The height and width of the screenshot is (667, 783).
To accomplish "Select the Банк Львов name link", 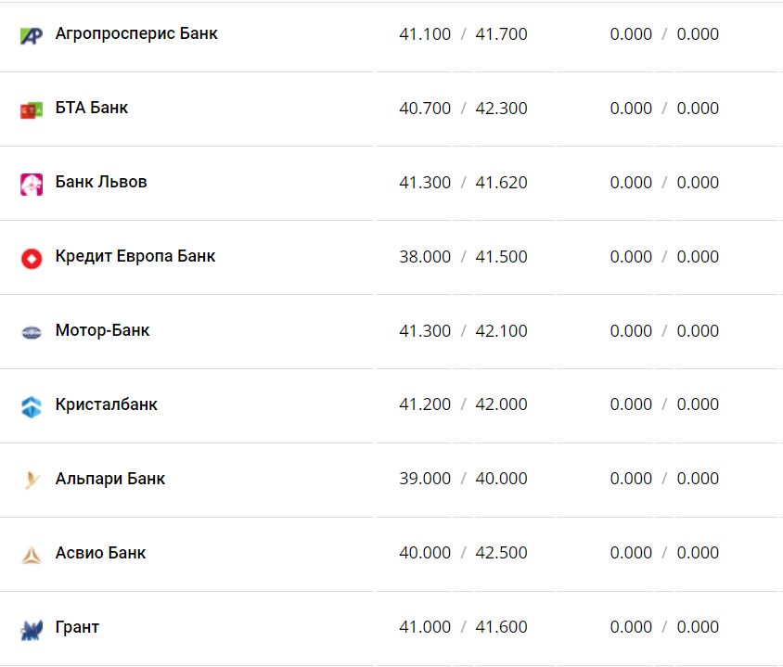I will (101, 182).
